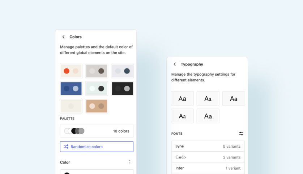
Task: Select the third Aa typography preset in top row
Action: tap(234, 99)
